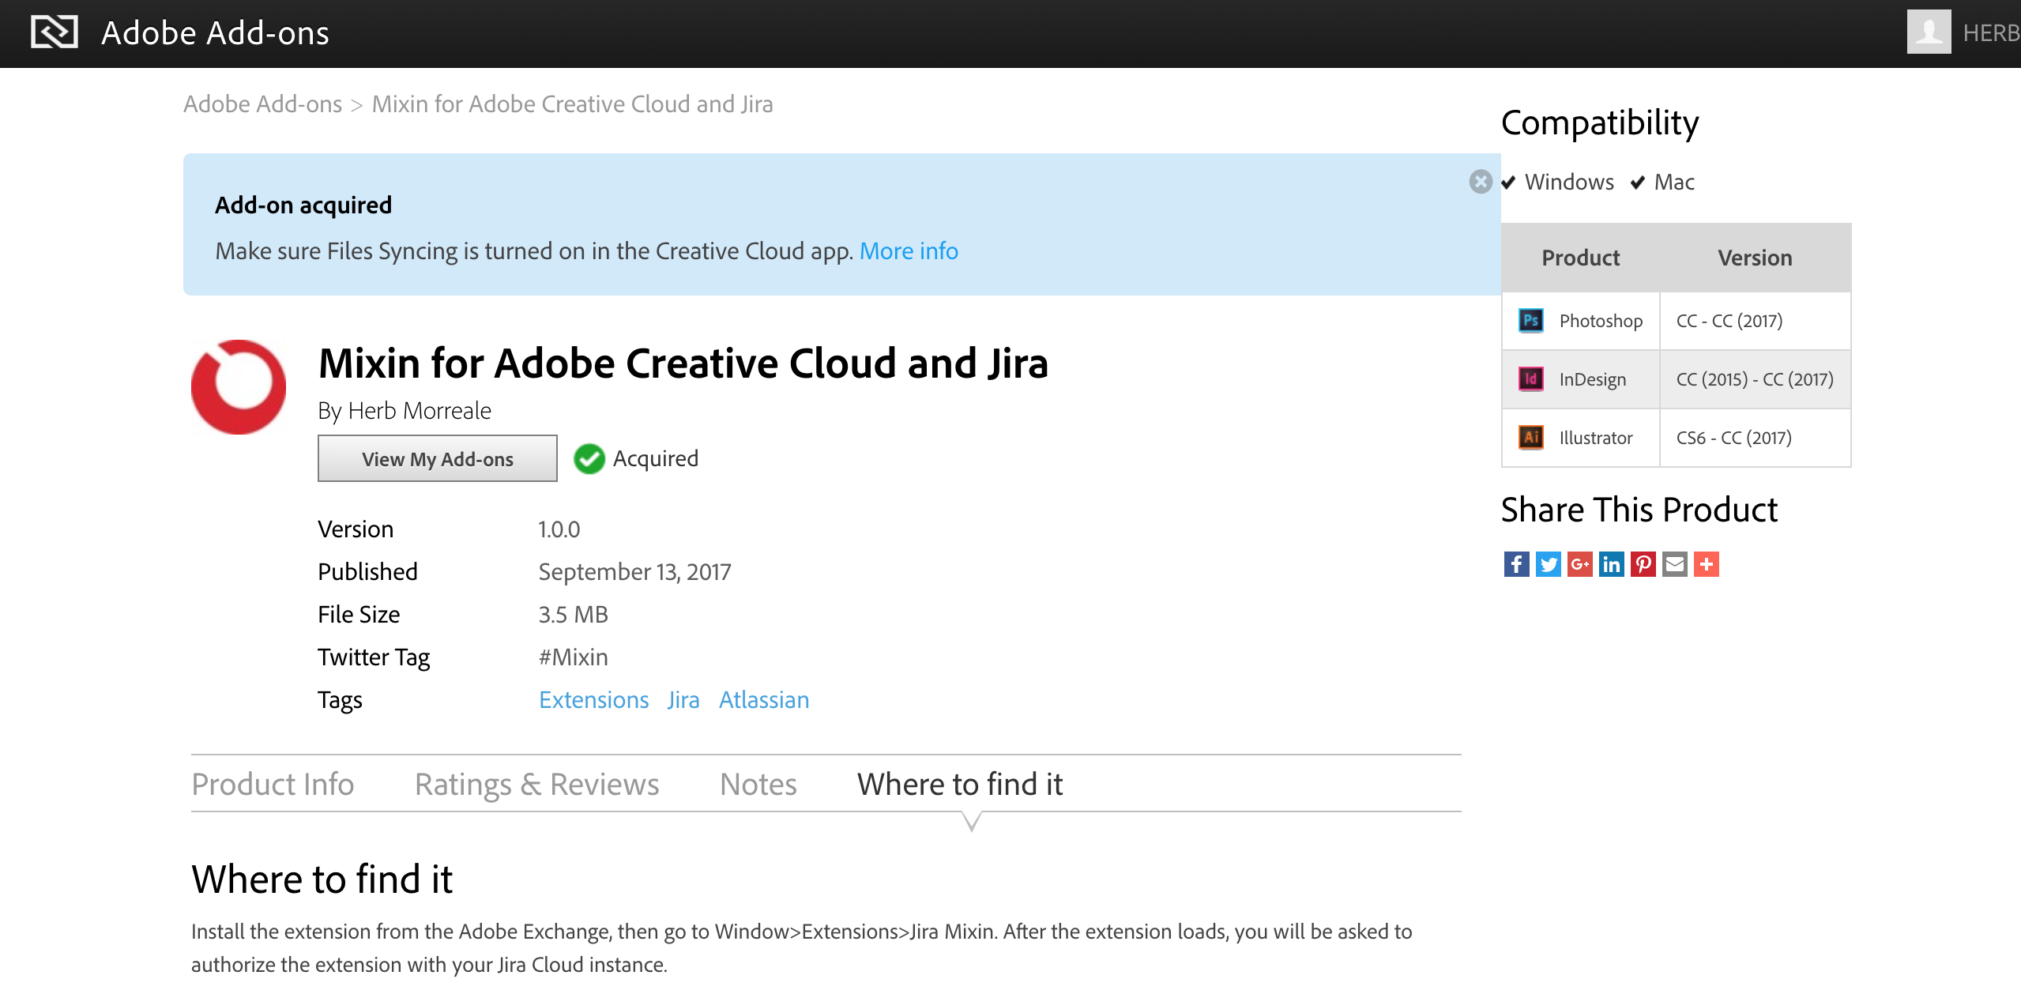
Task: Click the Mac compatibility checkmark
Action: pos(1638,183)
